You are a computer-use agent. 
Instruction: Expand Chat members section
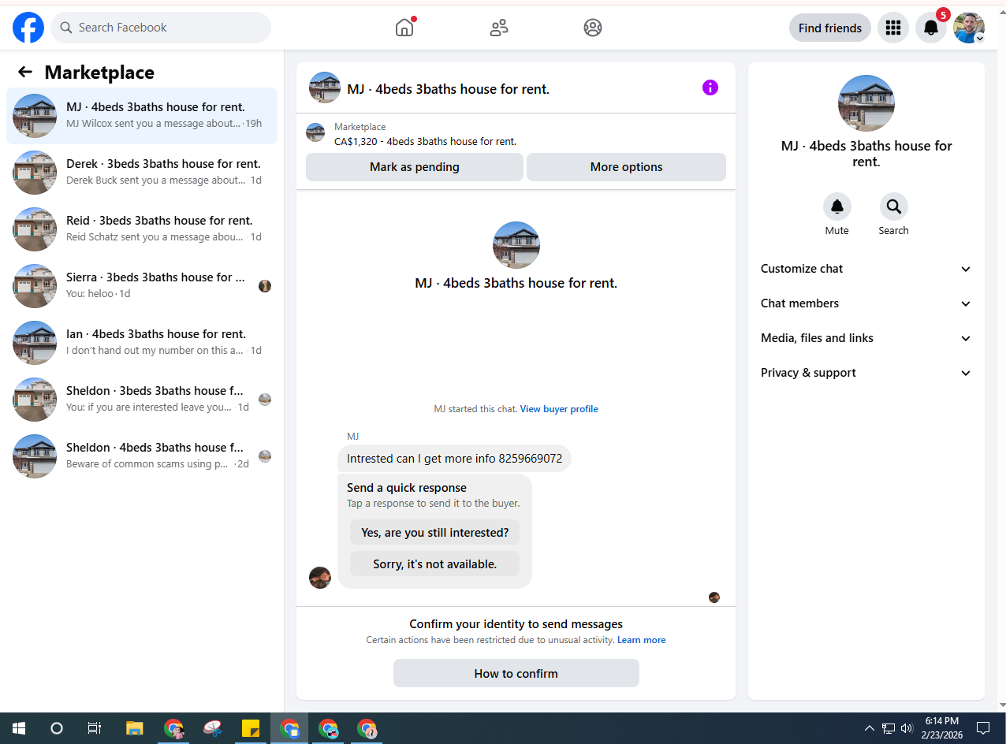coord(866,303)
